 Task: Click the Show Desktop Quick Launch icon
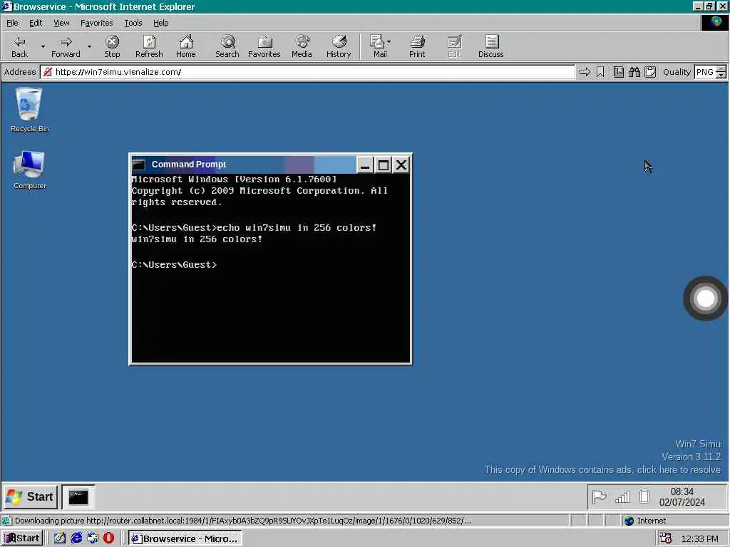pos(60,538)
